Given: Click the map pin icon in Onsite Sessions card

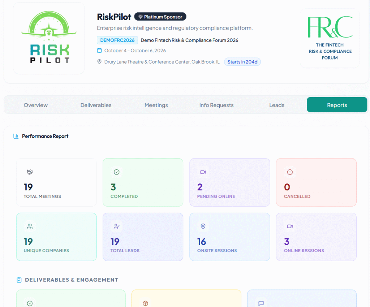Looking at the screenshot, I should tap(203, 226).
